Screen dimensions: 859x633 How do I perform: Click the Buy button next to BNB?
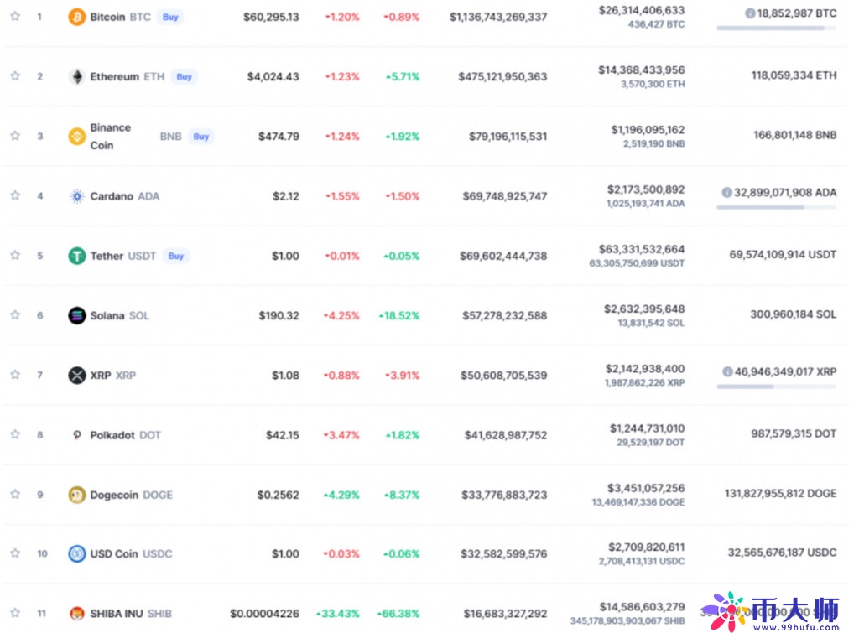click(201, 137)
